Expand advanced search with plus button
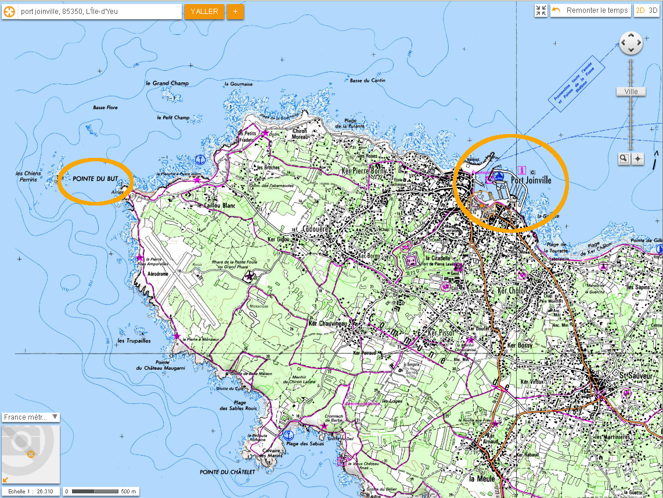 click(x=235, y=12)
